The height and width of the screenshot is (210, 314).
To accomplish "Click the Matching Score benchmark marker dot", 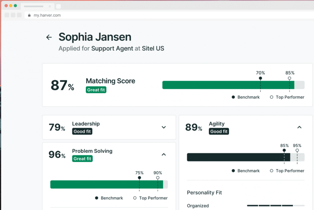I will (x=260, y=78).
